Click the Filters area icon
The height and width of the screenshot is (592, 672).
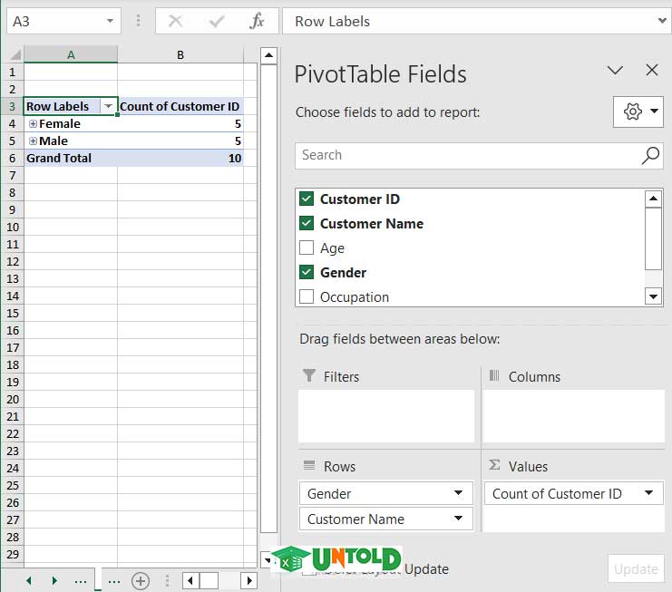(x=309, y=375)
